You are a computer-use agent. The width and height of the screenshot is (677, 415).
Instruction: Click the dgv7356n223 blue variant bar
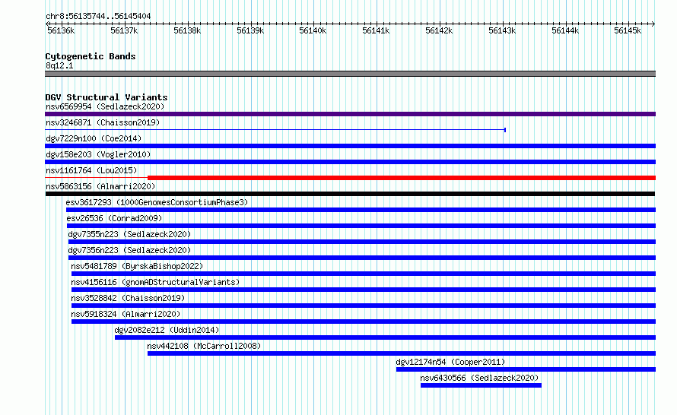pyautogui.click(x=362, y=258)
